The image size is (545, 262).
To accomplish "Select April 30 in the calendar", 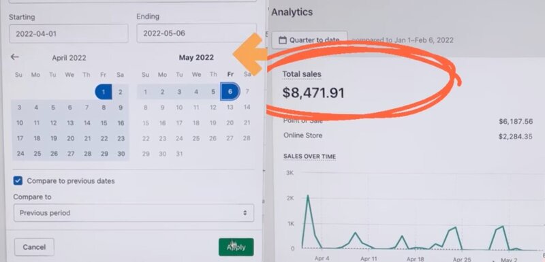I will [x=121, y=154].
